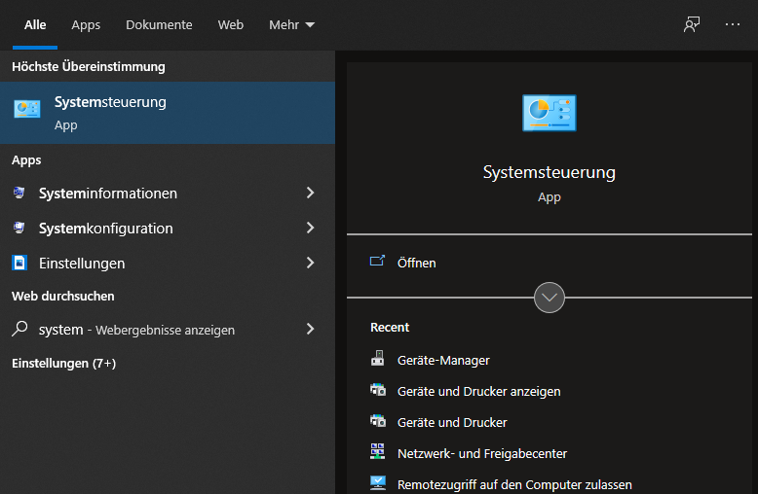The height and width of the screenshot is (494, 758).
Task: Open Remotezugriff auf den Computer zulassen
Action: (x=514, y=484)
